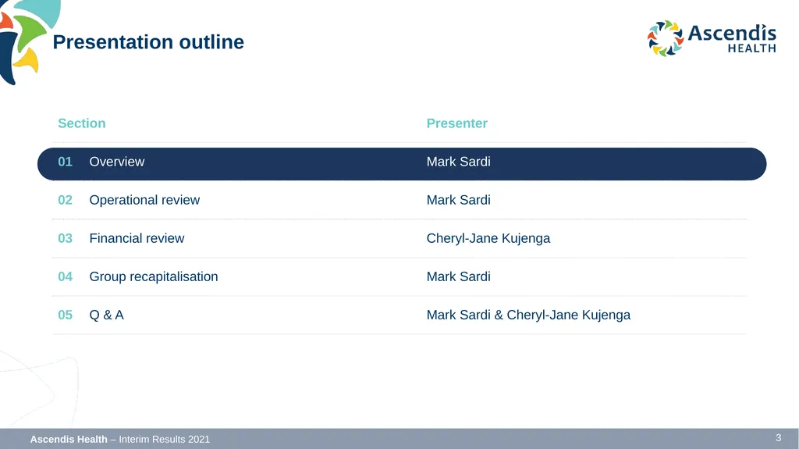The height and width of the screenshot is (449, 799).
Task: Select the highlighted '01' section number
Action: (65, 162)
